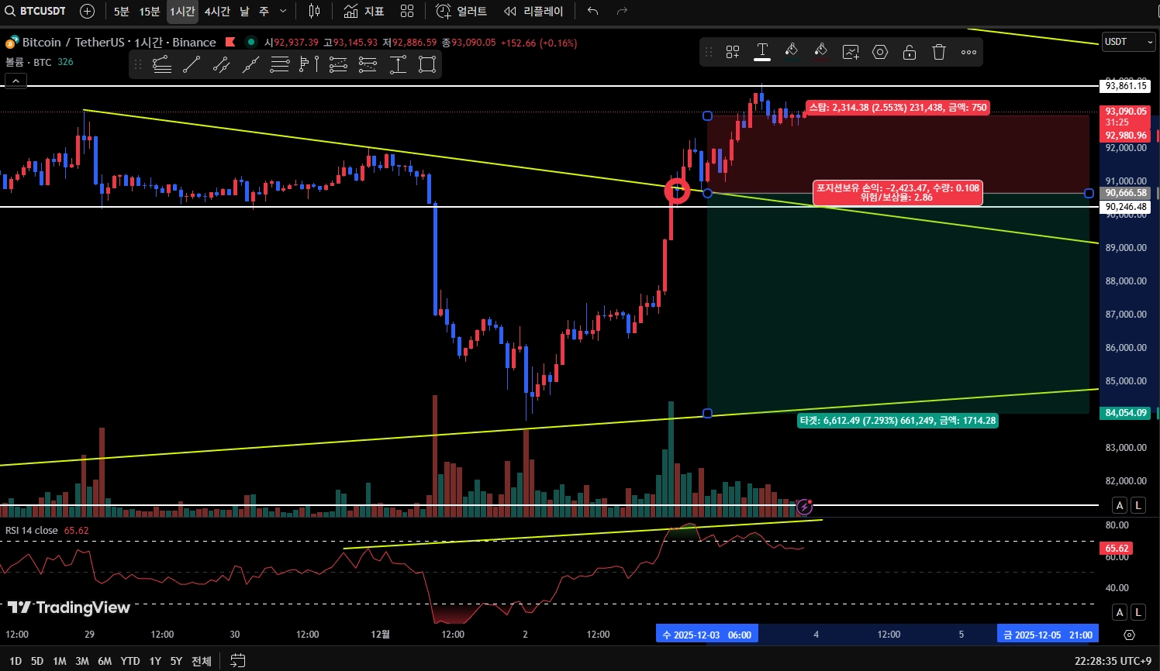Open the 22:28:35 UTC+9 timezone menu

point(1113,661)
